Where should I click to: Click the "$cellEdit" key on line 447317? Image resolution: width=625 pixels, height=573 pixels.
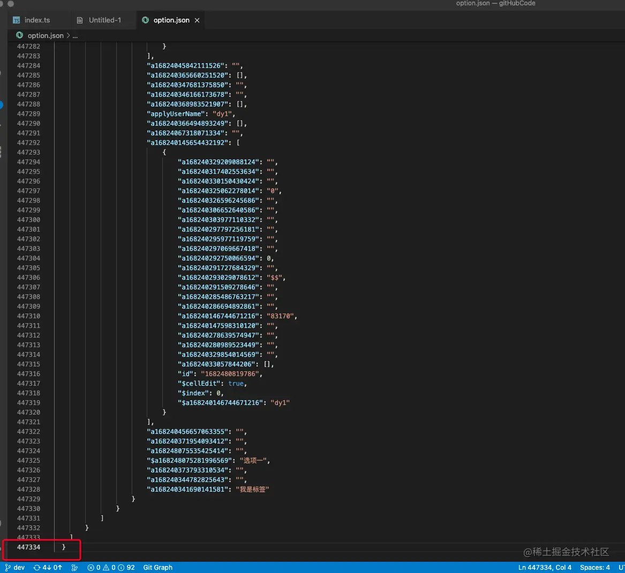[x=199, y=384]
